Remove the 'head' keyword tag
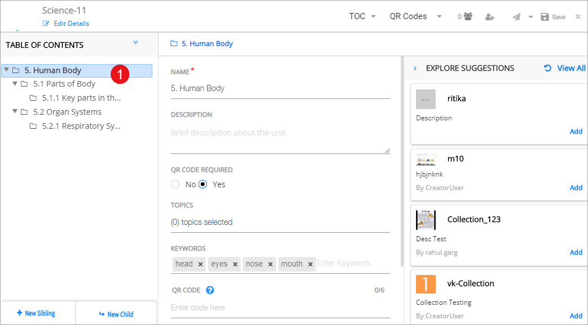This screenshot has width=588, height=325. point(200,264)
